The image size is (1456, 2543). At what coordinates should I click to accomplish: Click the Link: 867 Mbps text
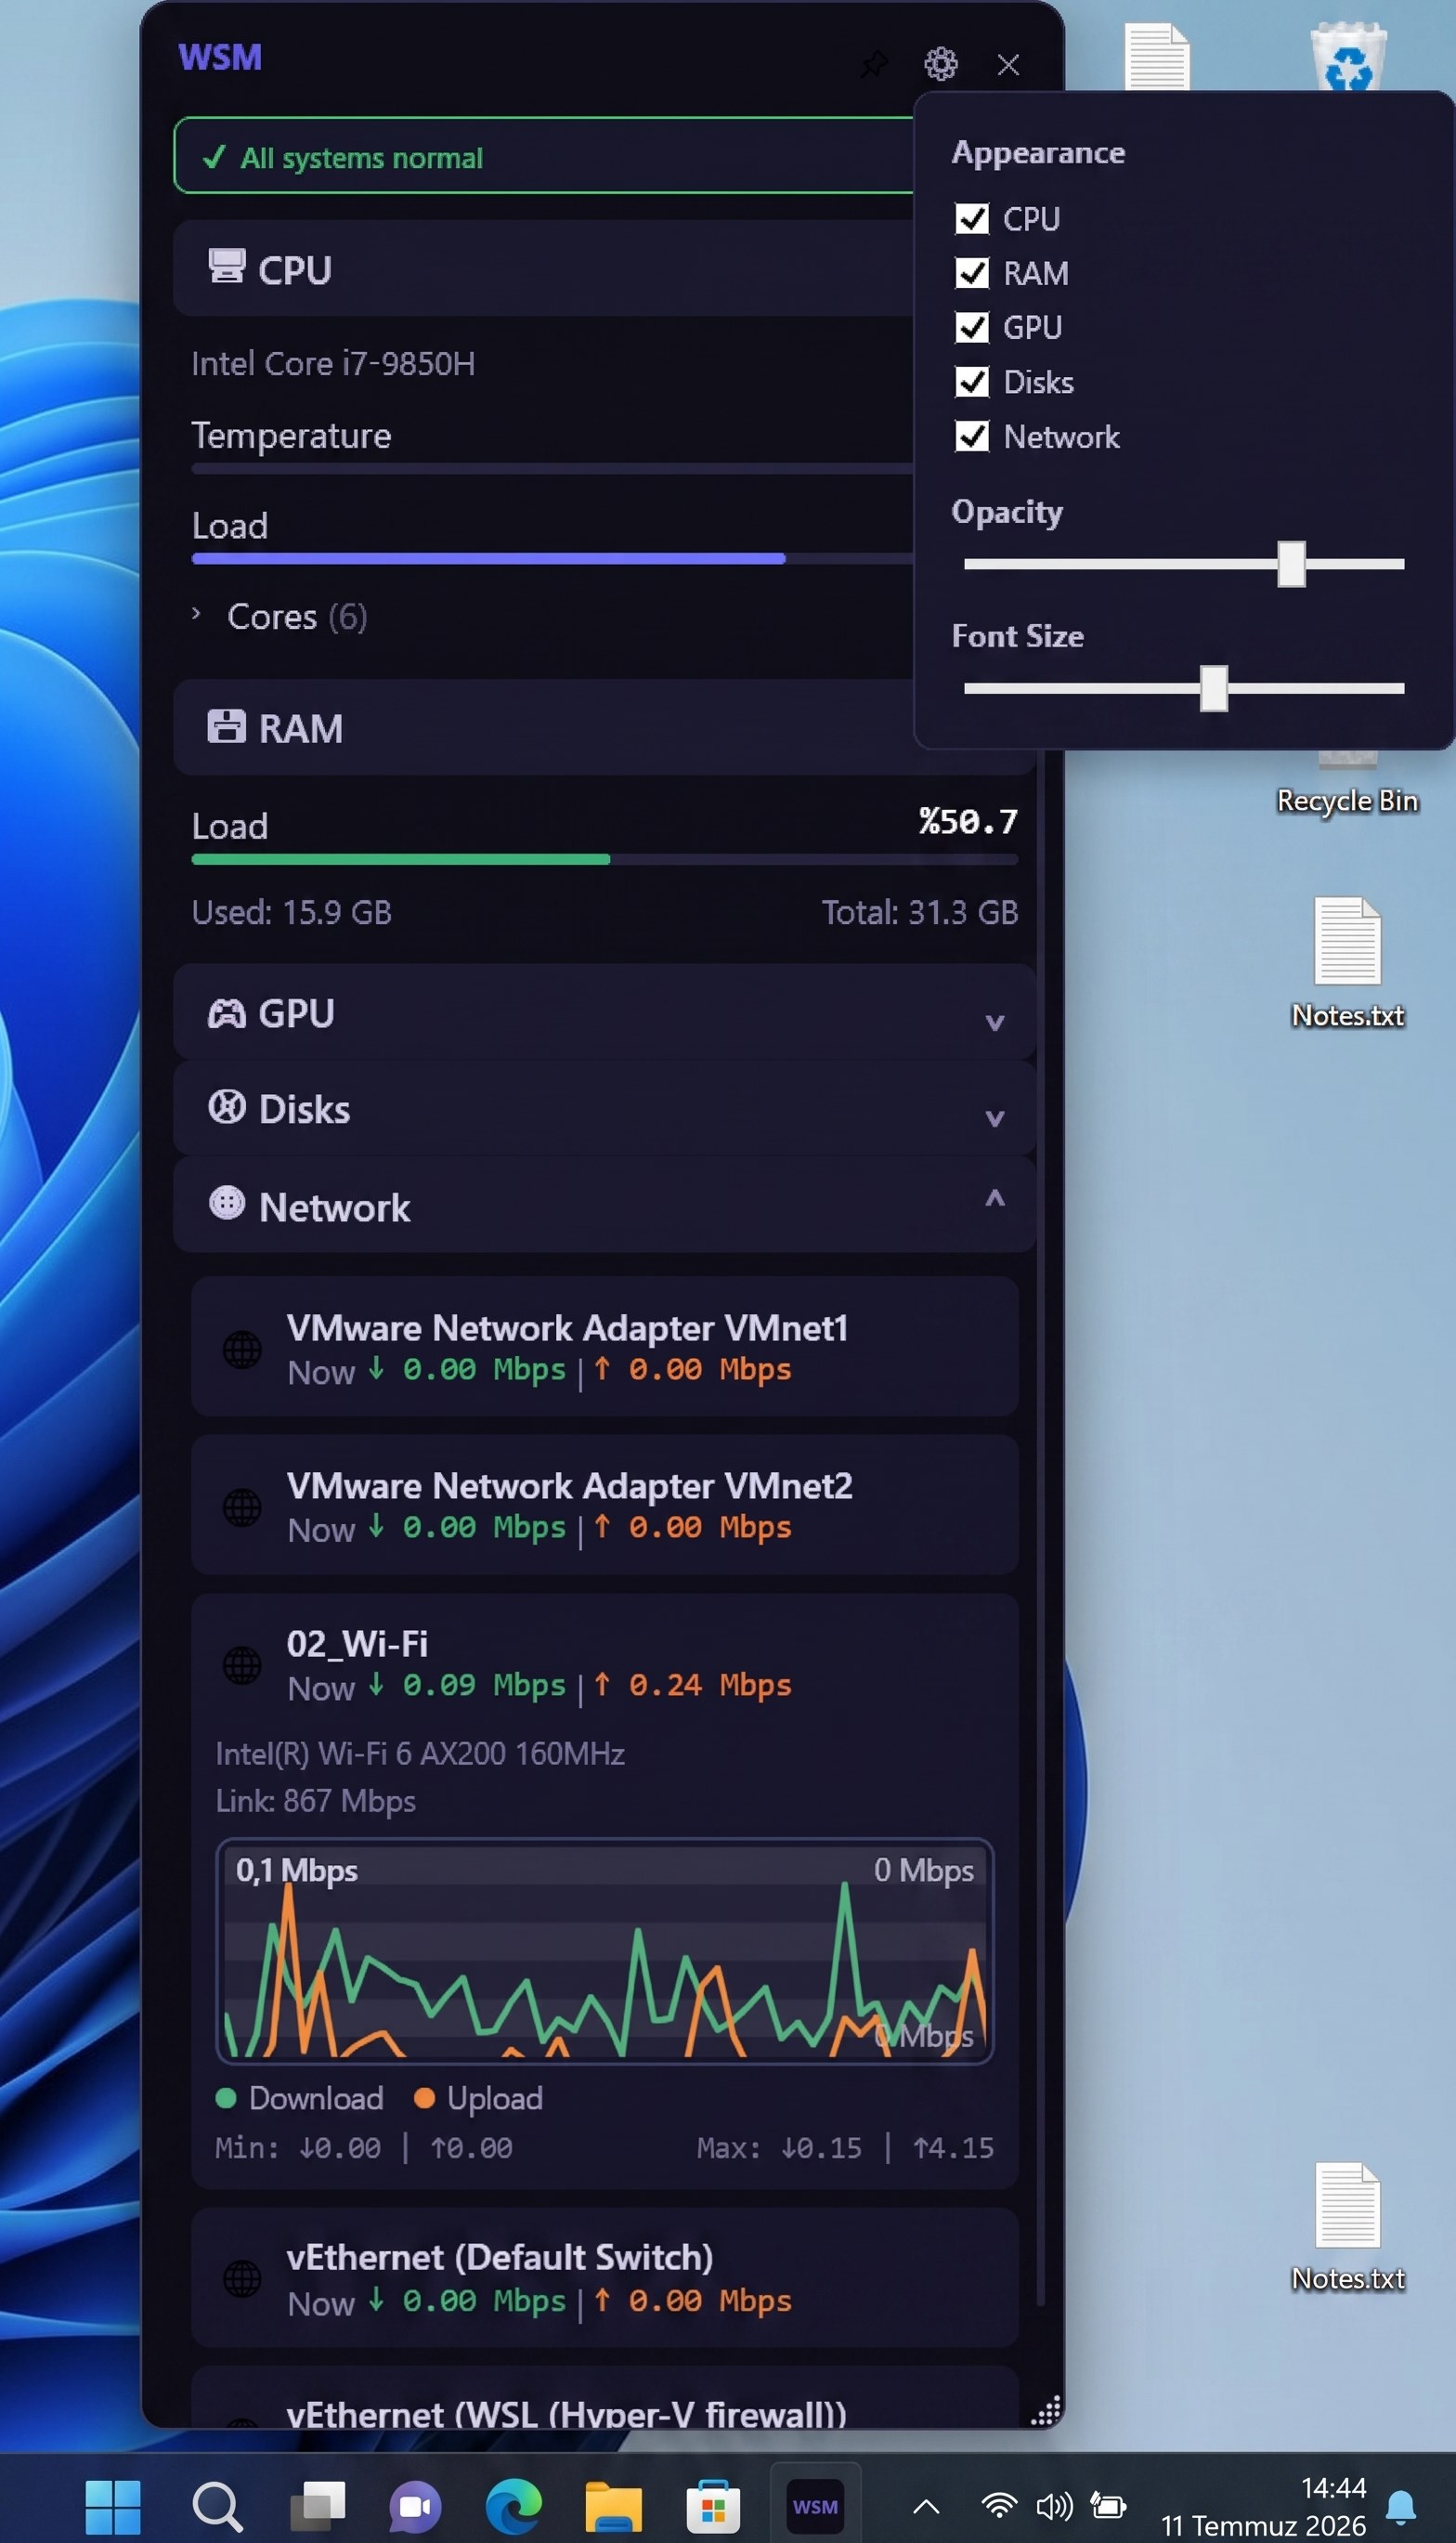(316, 1801)
